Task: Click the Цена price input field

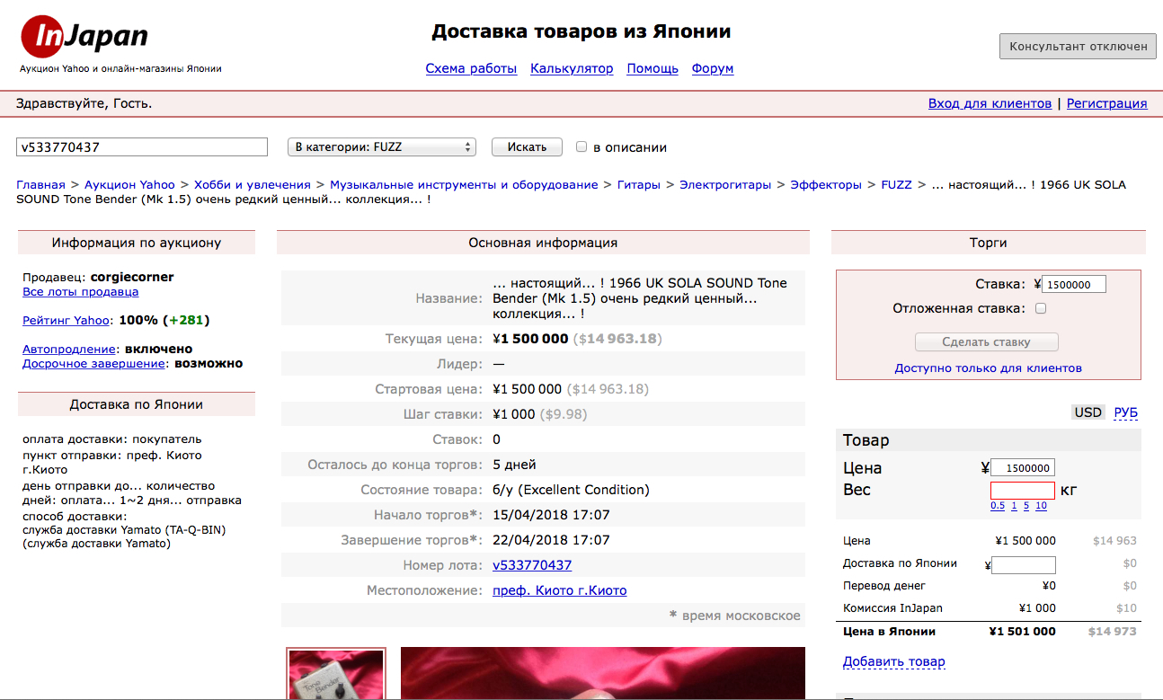Action: [1023, 468]
